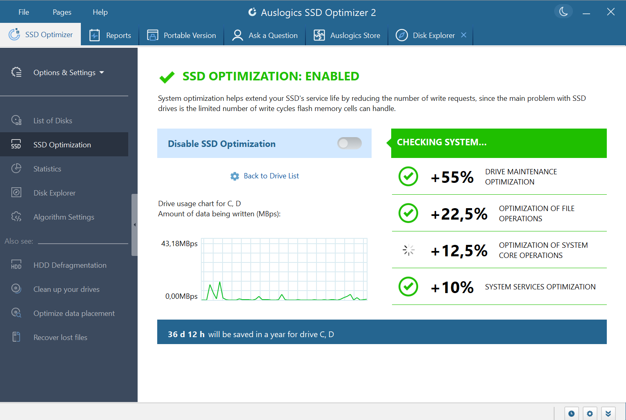Select Clean up your drives
This screenshot has height=420, width=626.
[x=66, y=289]
